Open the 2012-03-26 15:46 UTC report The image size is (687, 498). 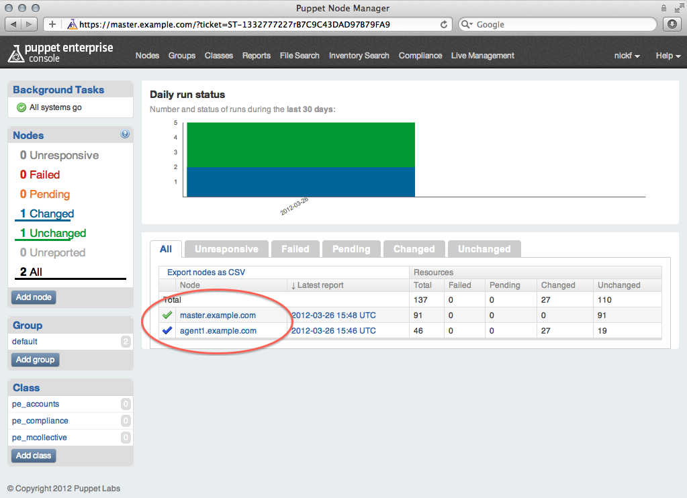[x=333, y=330]
